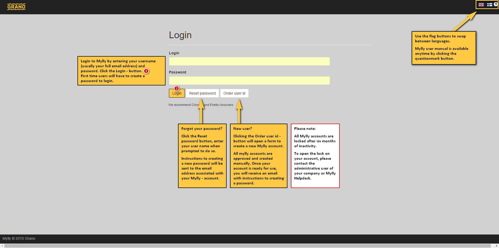Click the 'Mylly © 2015 Grano' footer text
This screenshot has height=248, width=499.
pyautogui.click(x=19, y=238)
